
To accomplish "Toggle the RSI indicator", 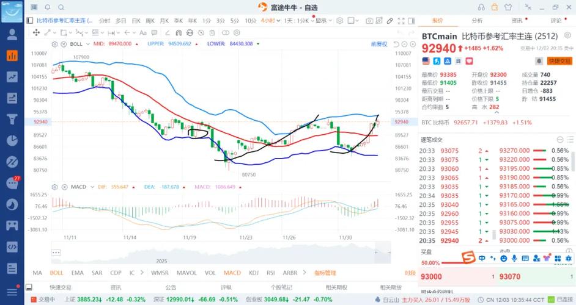I will (271, 273).
